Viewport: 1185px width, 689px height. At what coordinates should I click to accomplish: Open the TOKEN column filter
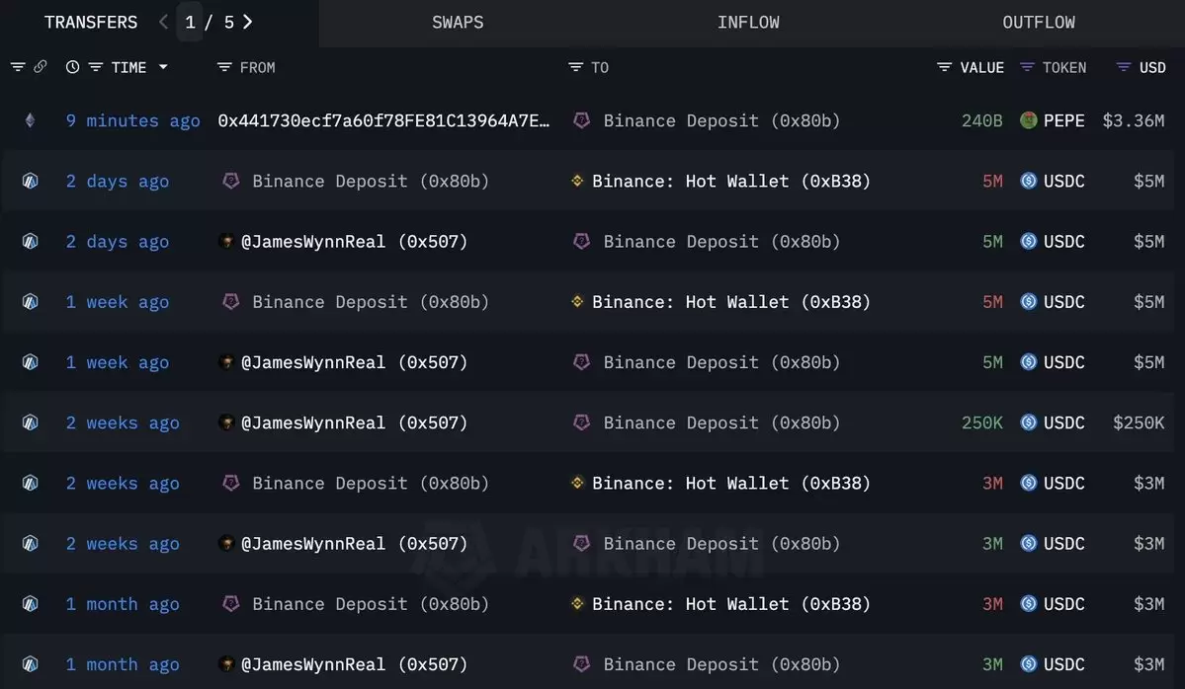click(1026, 67)
